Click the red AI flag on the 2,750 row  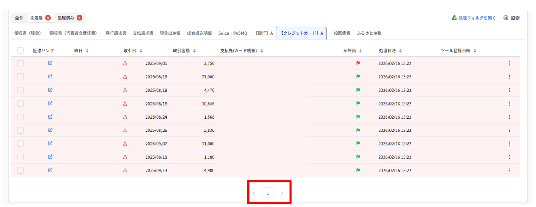(358, 63)
